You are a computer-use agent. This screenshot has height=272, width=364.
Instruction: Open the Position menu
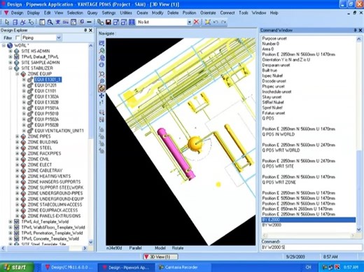(x=189, y=13)
